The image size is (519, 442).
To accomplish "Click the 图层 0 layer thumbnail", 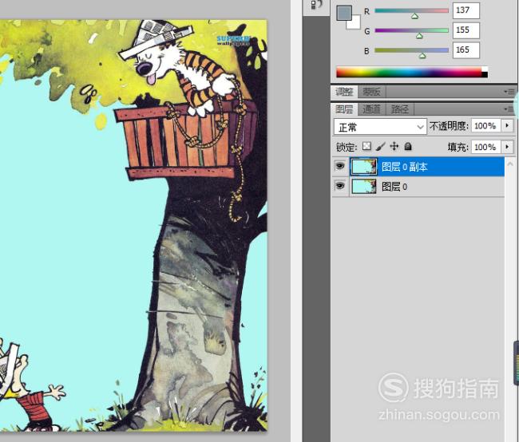I will click(364, 186).
